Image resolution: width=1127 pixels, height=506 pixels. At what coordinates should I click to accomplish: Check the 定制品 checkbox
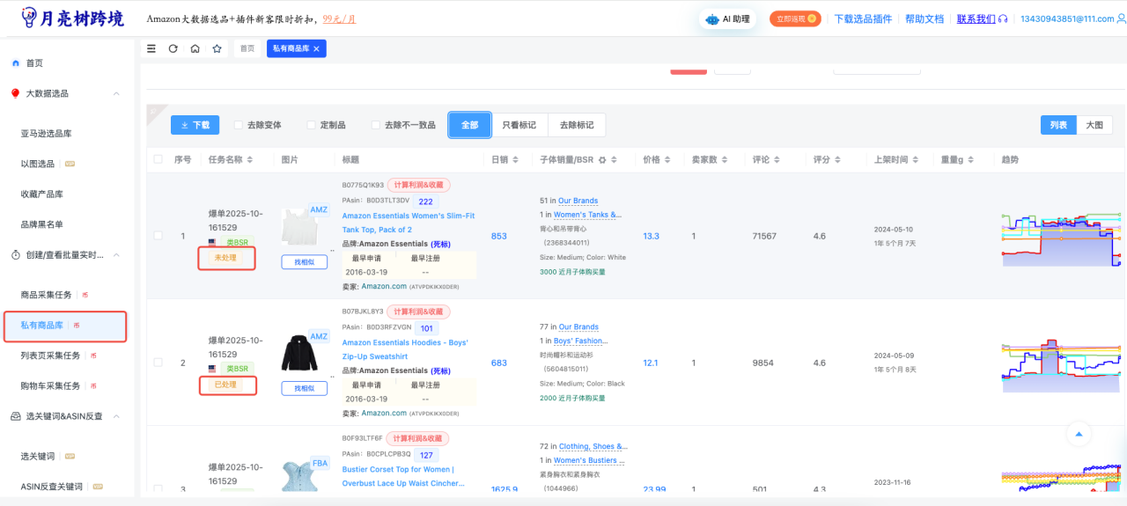[x=311, y=125]
